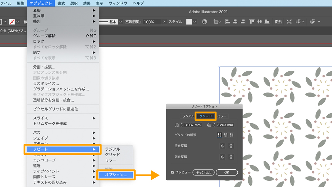
Task: Click the horizontal spacing icon in Repeat Options
Action: click(x=176, y=125)
